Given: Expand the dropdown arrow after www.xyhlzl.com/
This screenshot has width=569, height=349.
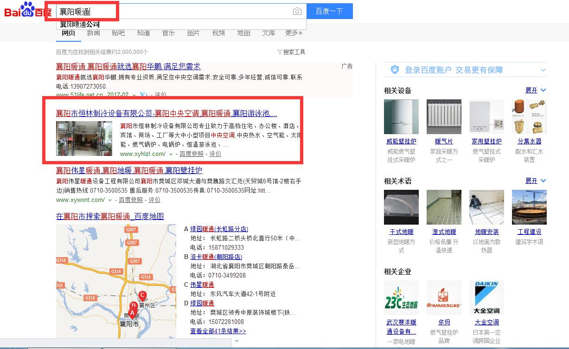Looking at the screenshot, I should pyautogui.click(x=171, y=154).
